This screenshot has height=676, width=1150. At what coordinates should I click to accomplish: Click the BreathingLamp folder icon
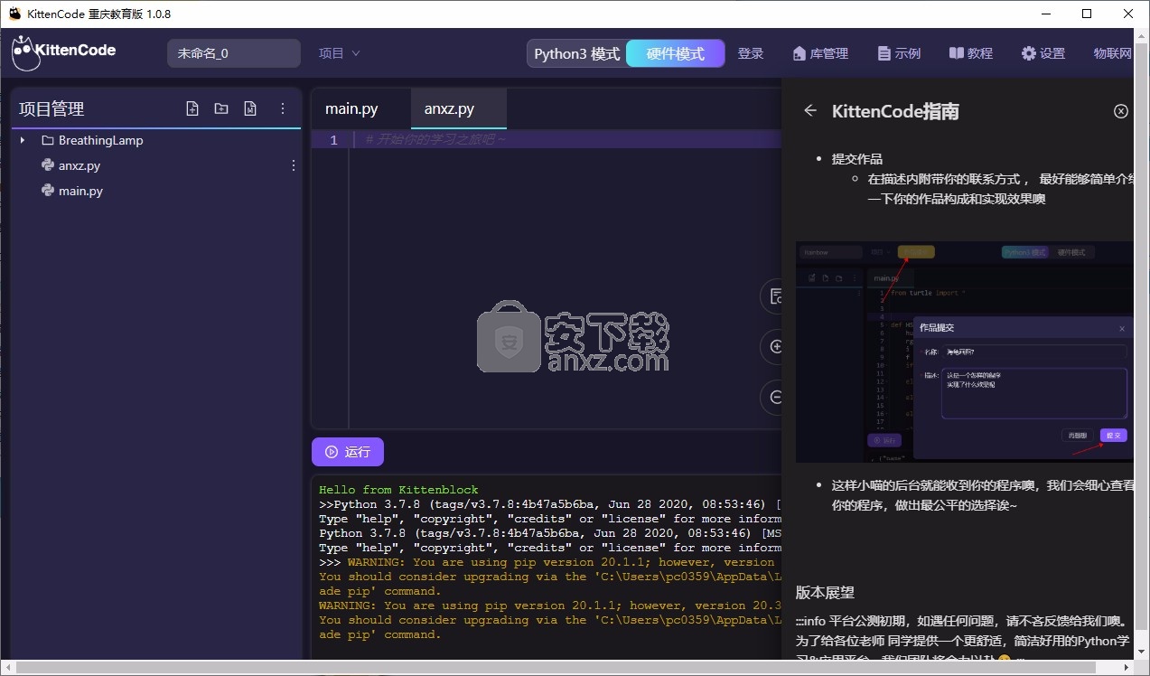[49, 140]
